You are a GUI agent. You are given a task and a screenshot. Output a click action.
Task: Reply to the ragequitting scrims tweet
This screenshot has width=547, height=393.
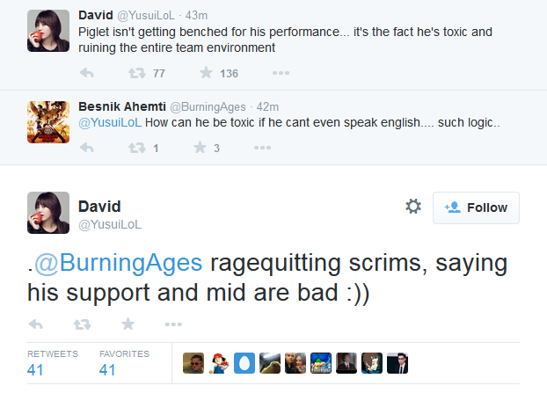36,324
